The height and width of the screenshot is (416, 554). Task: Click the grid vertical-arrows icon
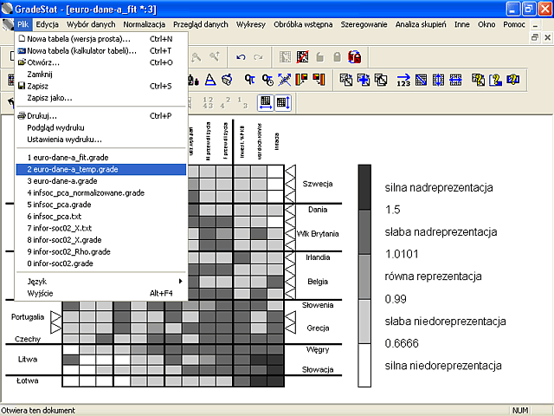tap(438, 80)
